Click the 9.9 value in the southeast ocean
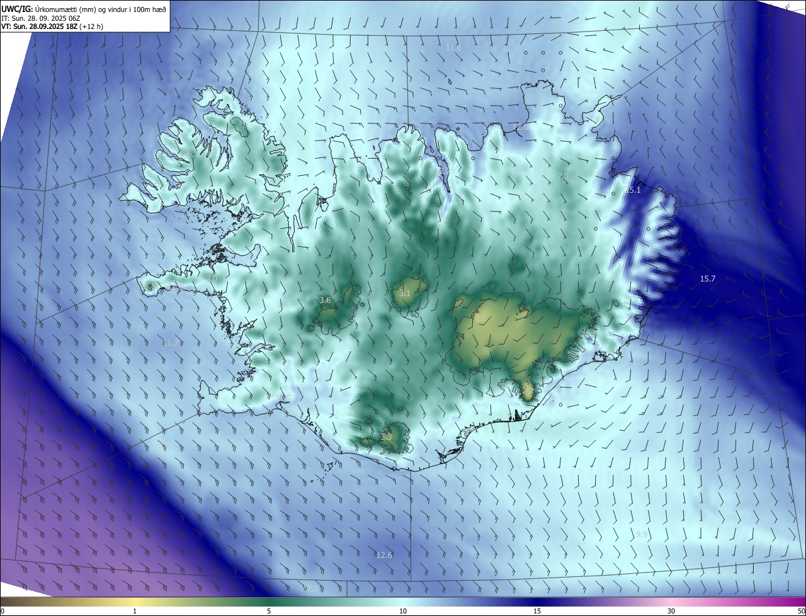The width and height of the screenshot is (806, 616). pos(642,534)
